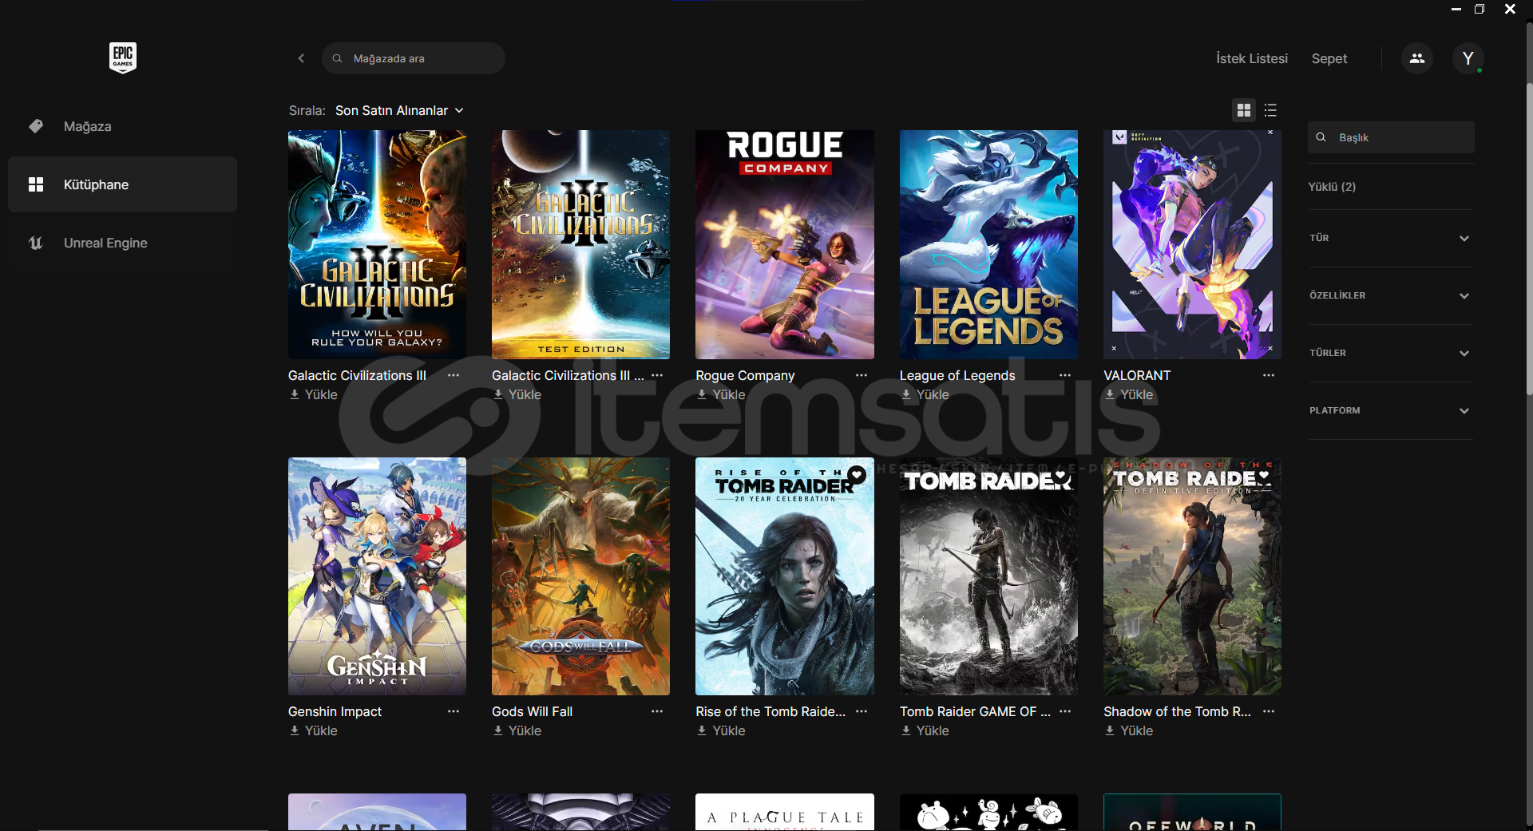1533x831 pixels.
Task: Open Rise of the Tomb Raider cover art
Action: pos(785,576)
